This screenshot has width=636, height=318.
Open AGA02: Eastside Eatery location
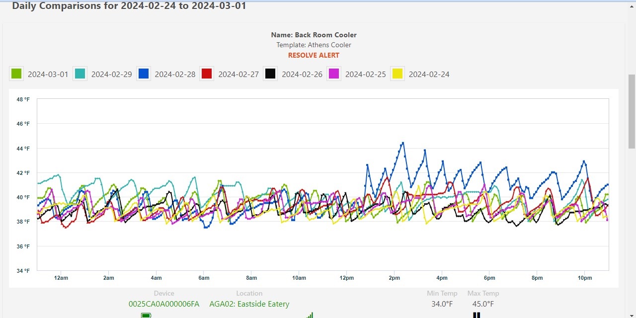(249, 304)
